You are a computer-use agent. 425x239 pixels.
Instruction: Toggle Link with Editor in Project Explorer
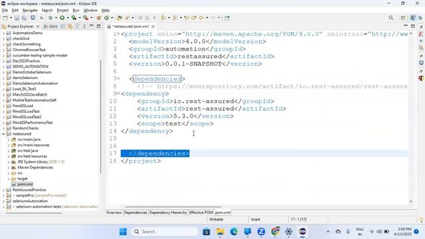[70, 27]
